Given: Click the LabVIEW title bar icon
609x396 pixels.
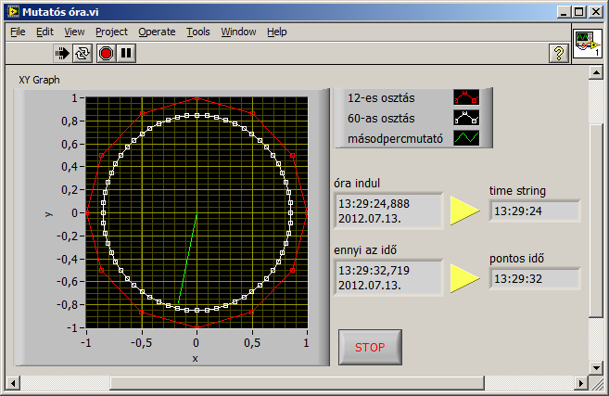Looking at the screenshot, I should click(13, 12).
